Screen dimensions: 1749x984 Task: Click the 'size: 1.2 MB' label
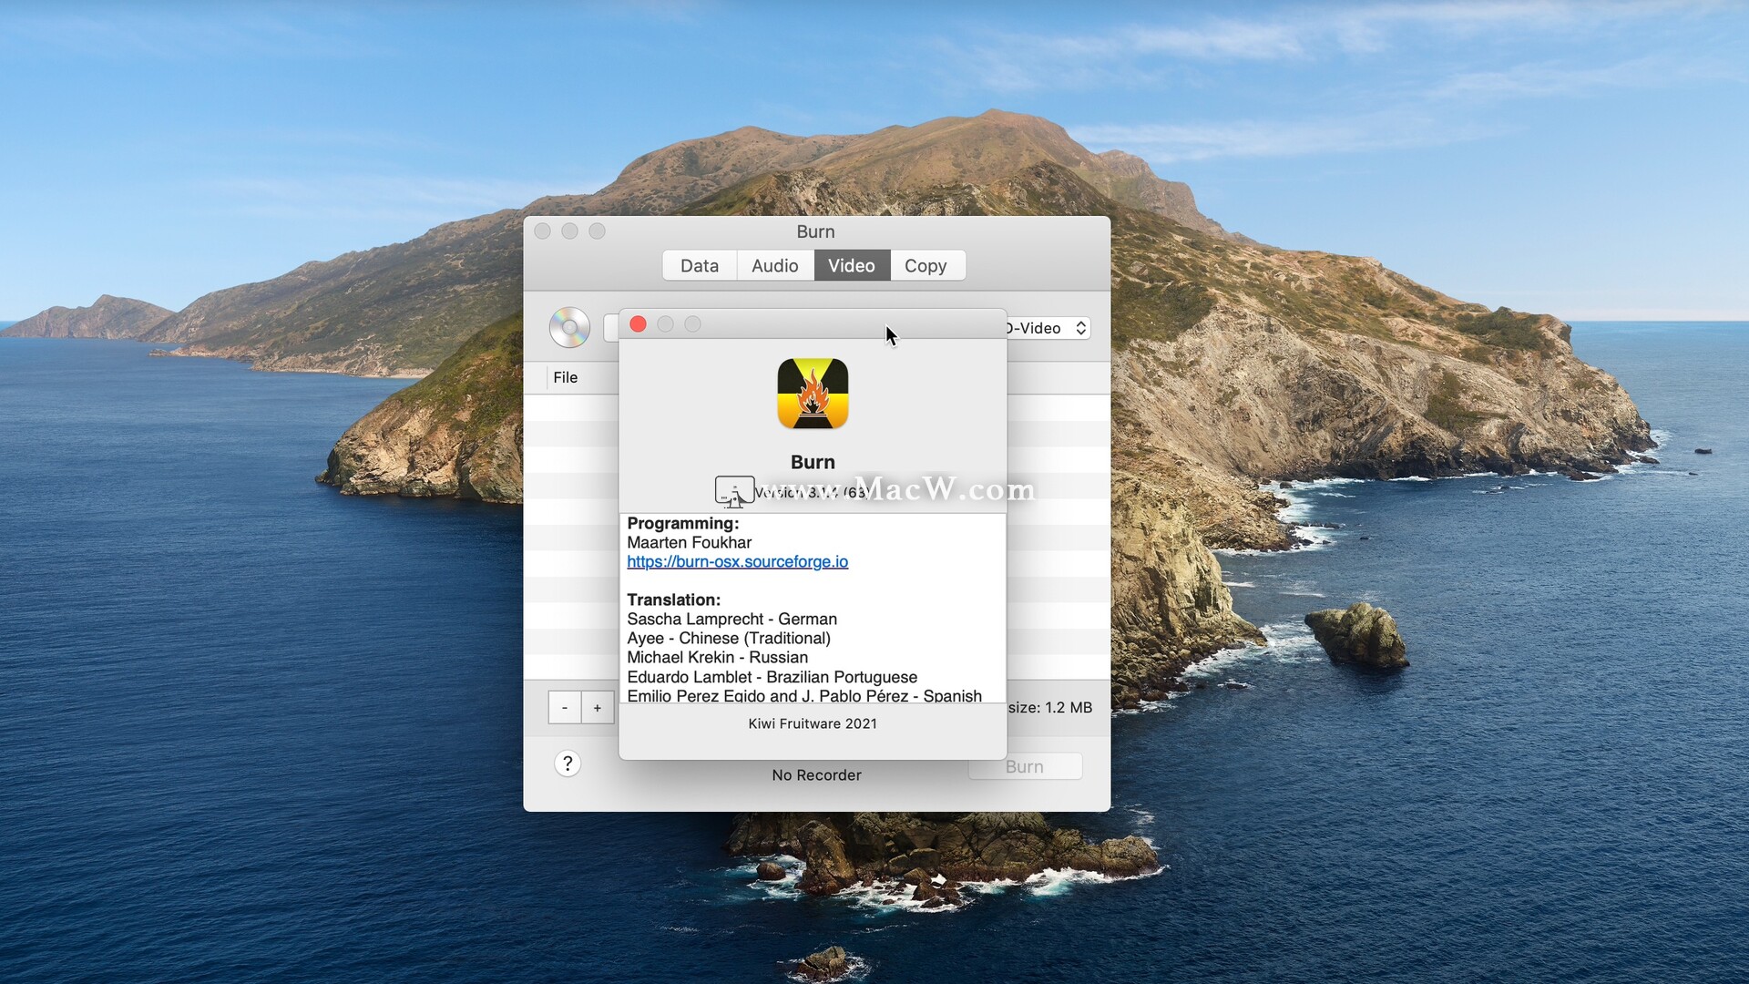1050,707
